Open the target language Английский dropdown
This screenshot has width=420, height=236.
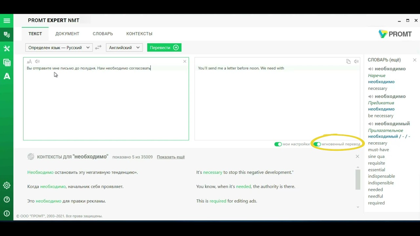(x=124, y=48)
